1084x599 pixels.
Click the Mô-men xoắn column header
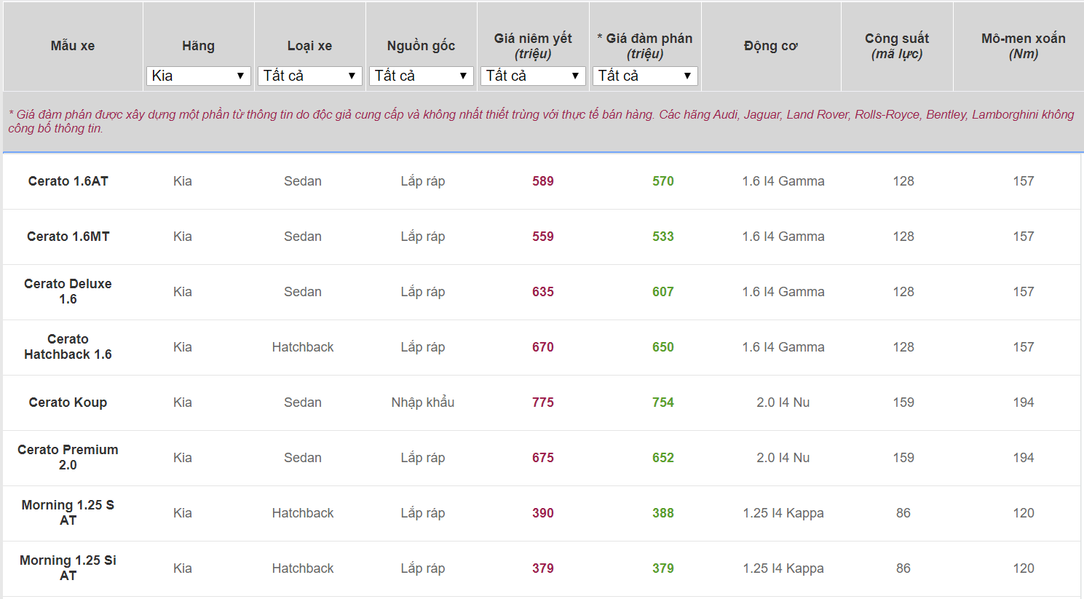click(1023, 46)
